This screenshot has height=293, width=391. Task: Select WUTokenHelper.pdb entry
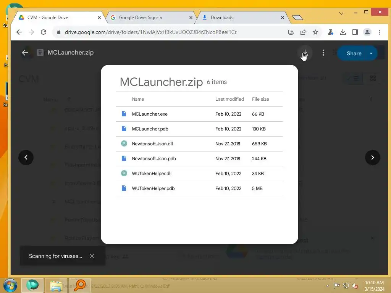(199, 188)
